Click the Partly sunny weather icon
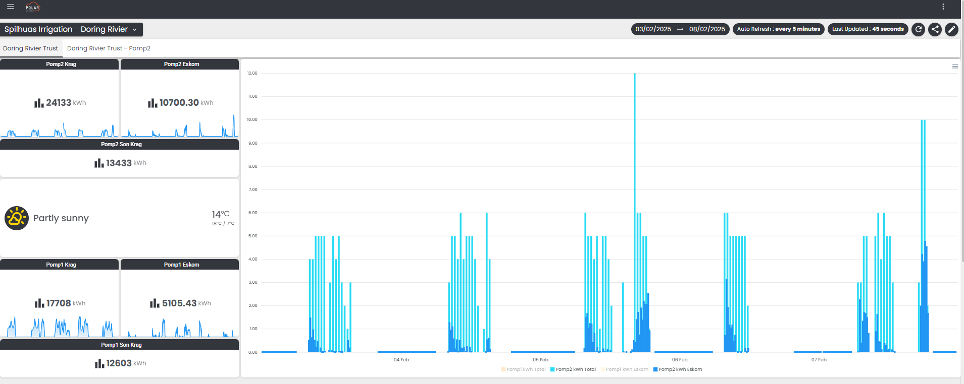Viewport: 964px width, 384px height. pyautogui.click(x=17, y=218)
